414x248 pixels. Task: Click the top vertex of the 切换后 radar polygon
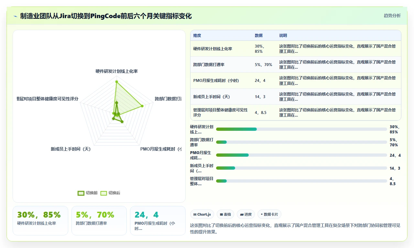pyautogui.click(x=116, y=82)
